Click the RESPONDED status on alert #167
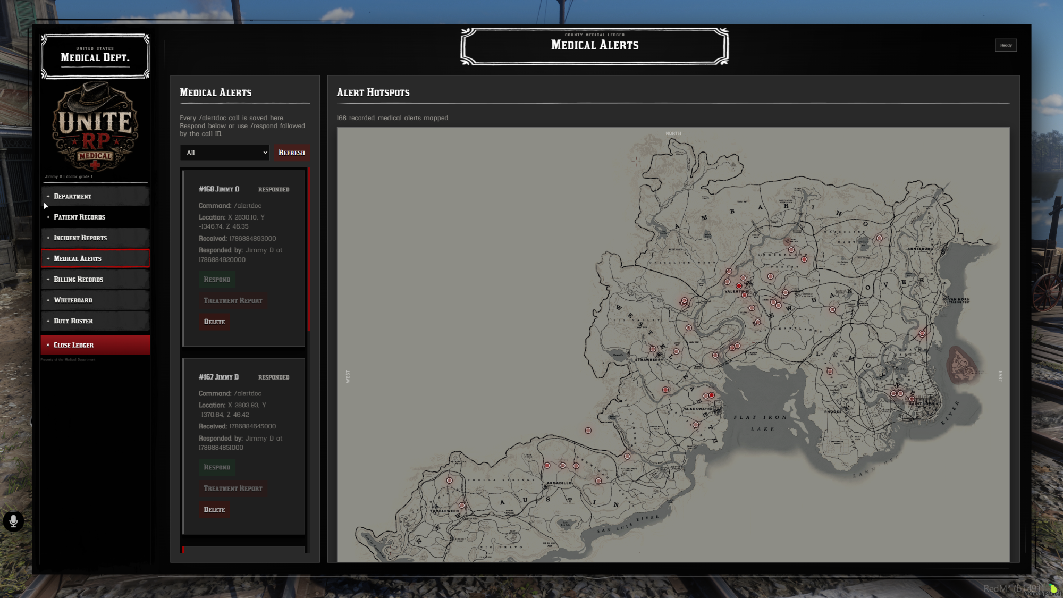Viewport: 1063px width, 598px height. 274,377
